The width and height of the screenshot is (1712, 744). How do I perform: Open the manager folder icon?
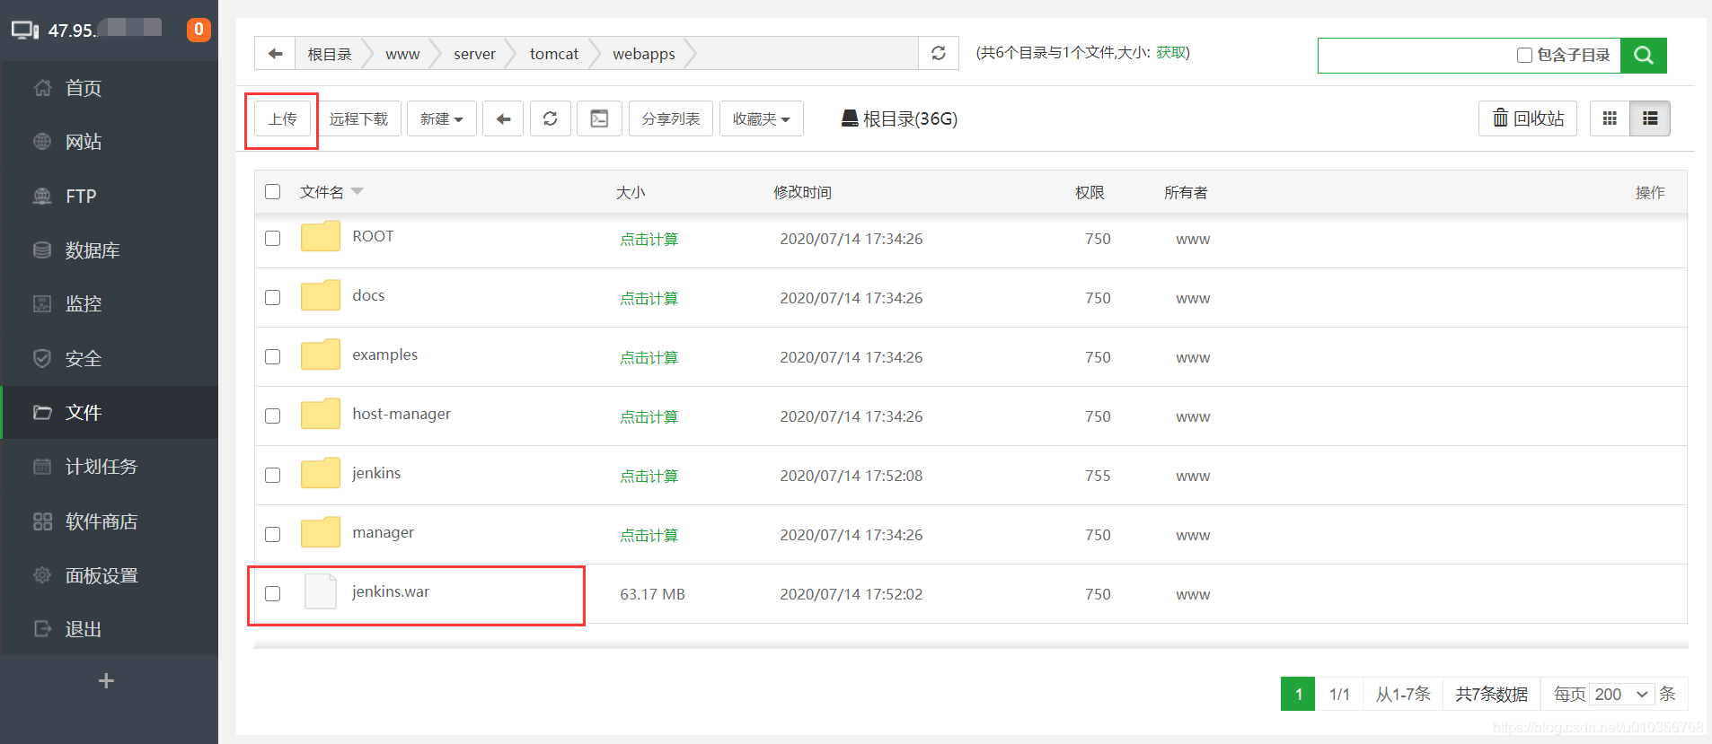(x=321, y=533)
